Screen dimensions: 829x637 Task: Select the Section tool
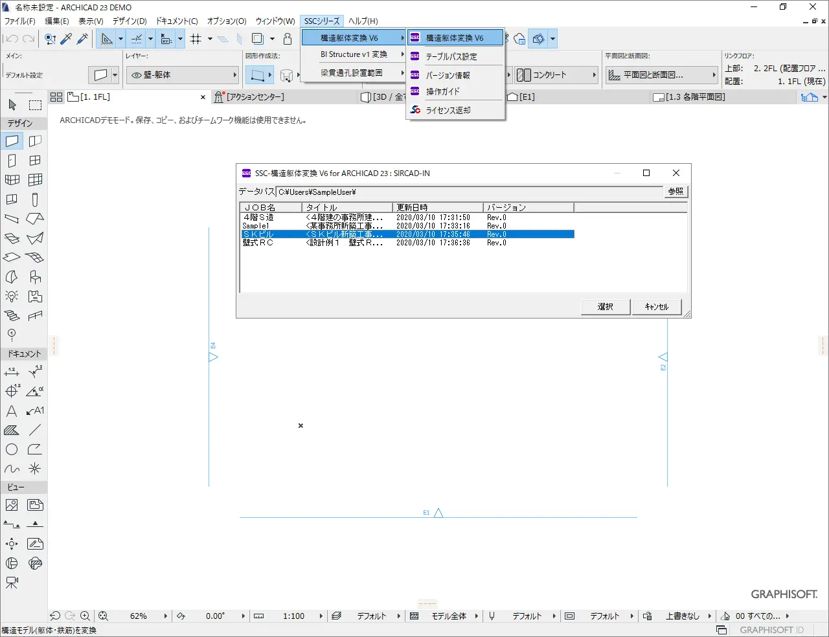12,524
